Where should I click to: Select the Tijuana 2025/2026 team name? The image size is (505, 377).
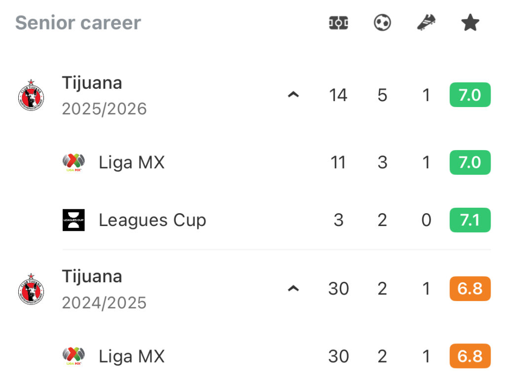pos(92,83)
